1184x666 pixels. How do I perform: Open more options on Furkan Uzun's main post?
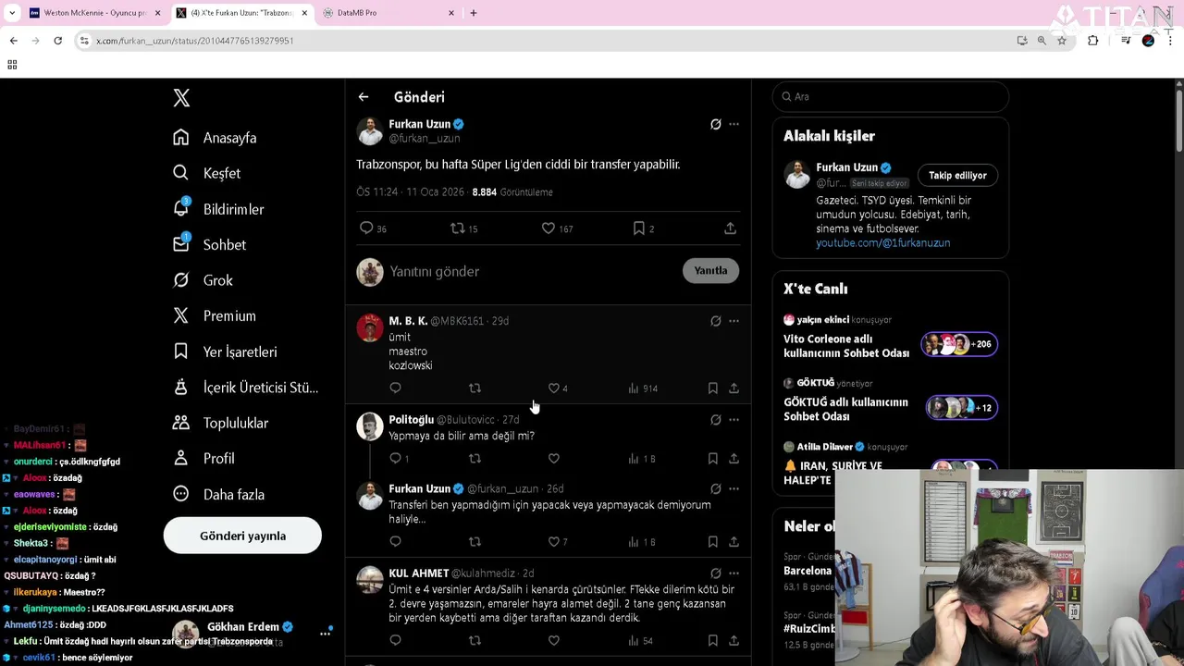734,124
